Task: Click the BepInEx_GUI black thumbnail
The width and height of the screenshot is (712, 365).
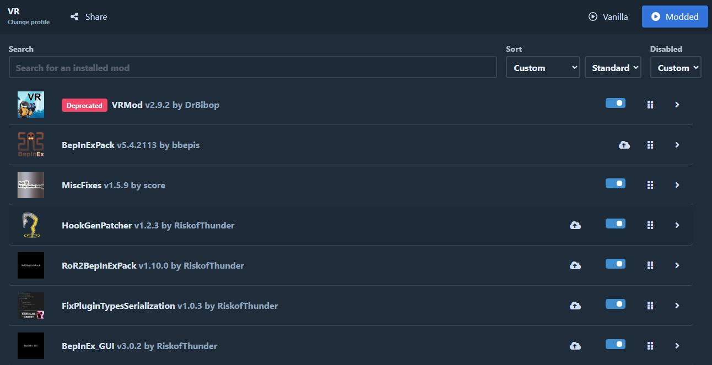Action: (31, 346)
